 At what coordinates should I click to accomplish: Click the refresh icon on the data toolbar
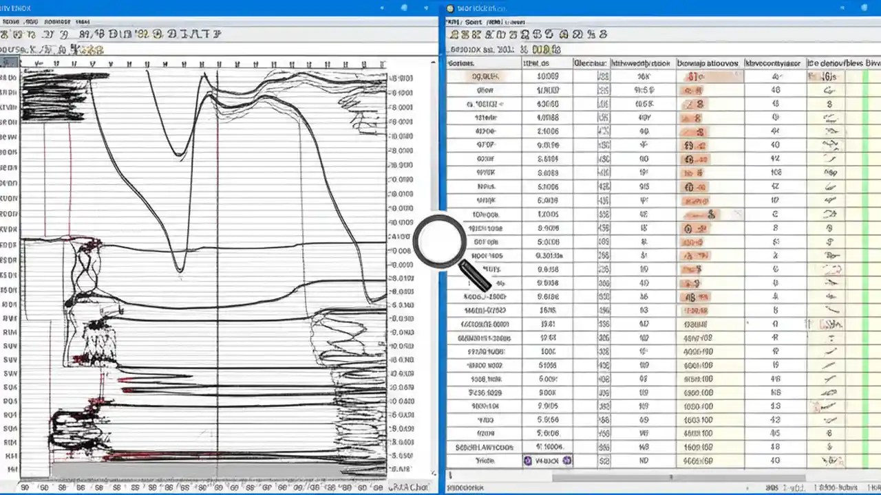(x=563, y=35)
